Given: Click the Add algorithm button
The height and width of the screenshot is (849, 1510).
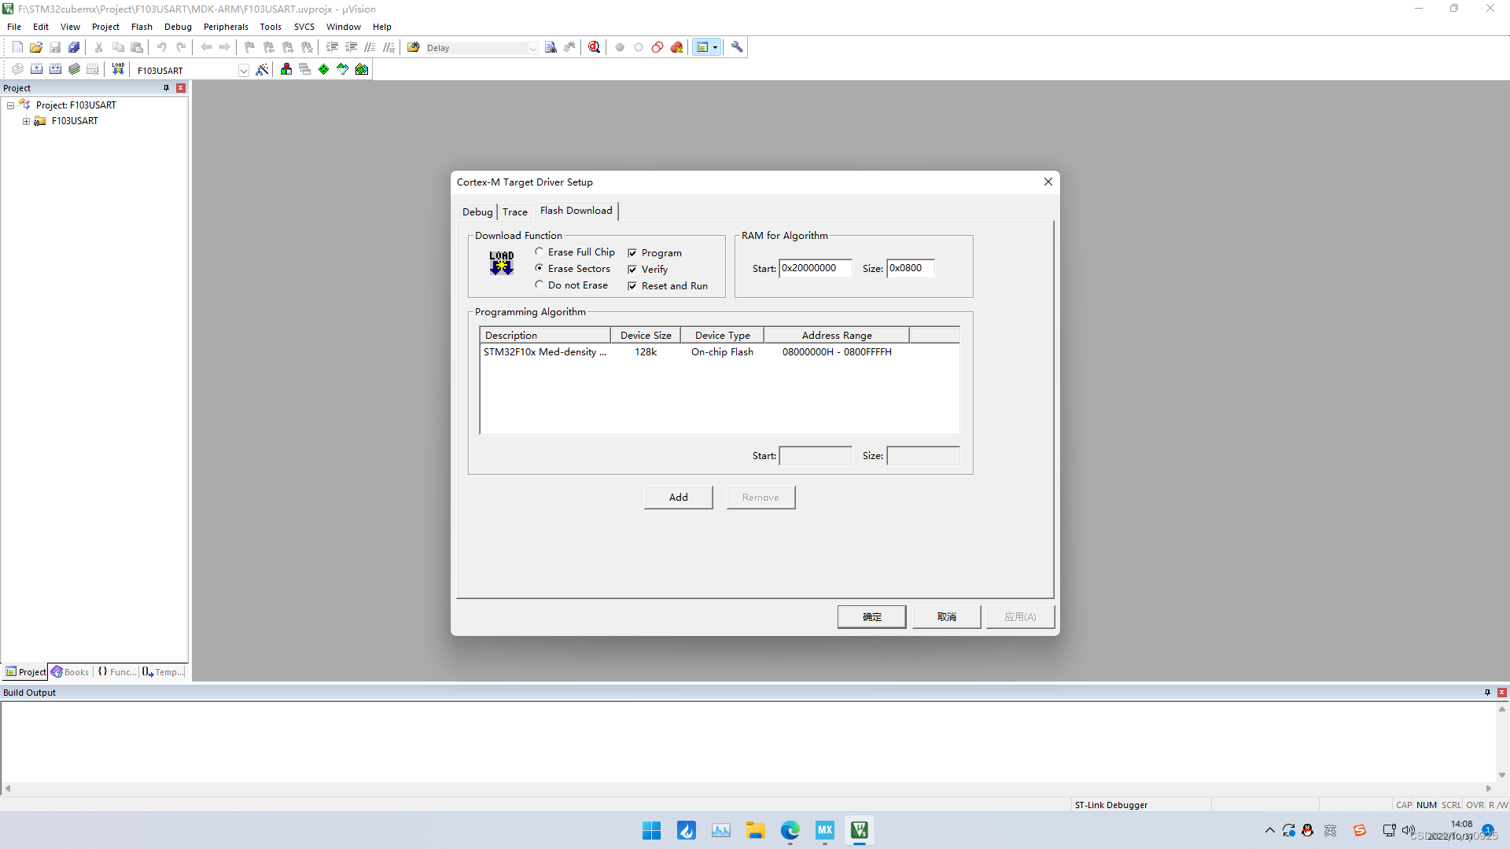Looking at the screenshot, I should coord(678,497).
